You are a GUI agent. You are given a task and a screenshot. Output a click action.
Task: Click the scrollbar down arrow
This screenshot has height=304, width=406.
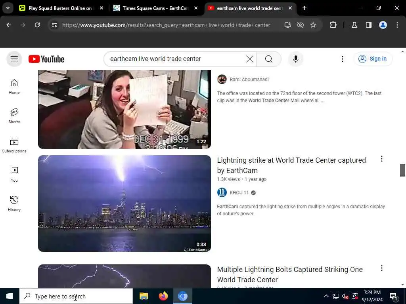pyautogui.click(x=402, y=285)
